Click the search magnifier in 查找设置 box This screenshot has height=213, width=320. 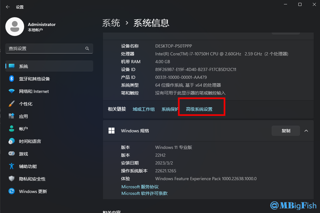tap(87, 48)
